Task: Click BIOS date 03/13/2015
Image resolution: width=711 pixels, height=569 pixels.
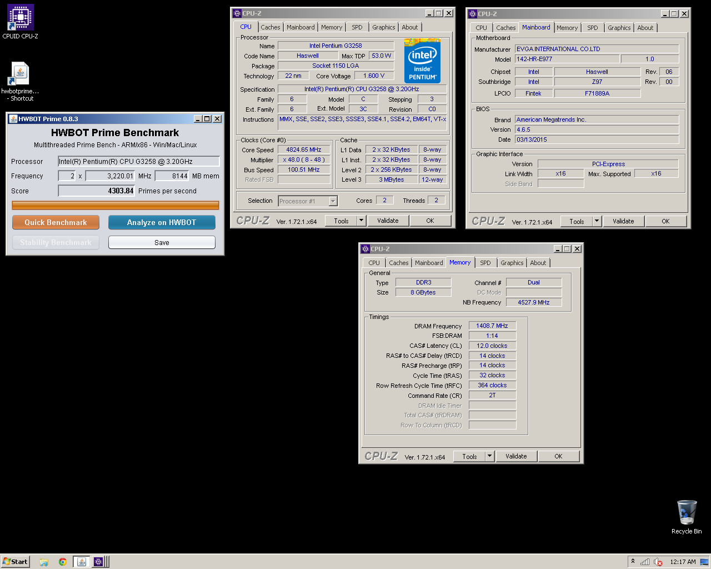Action: [597, 139]
